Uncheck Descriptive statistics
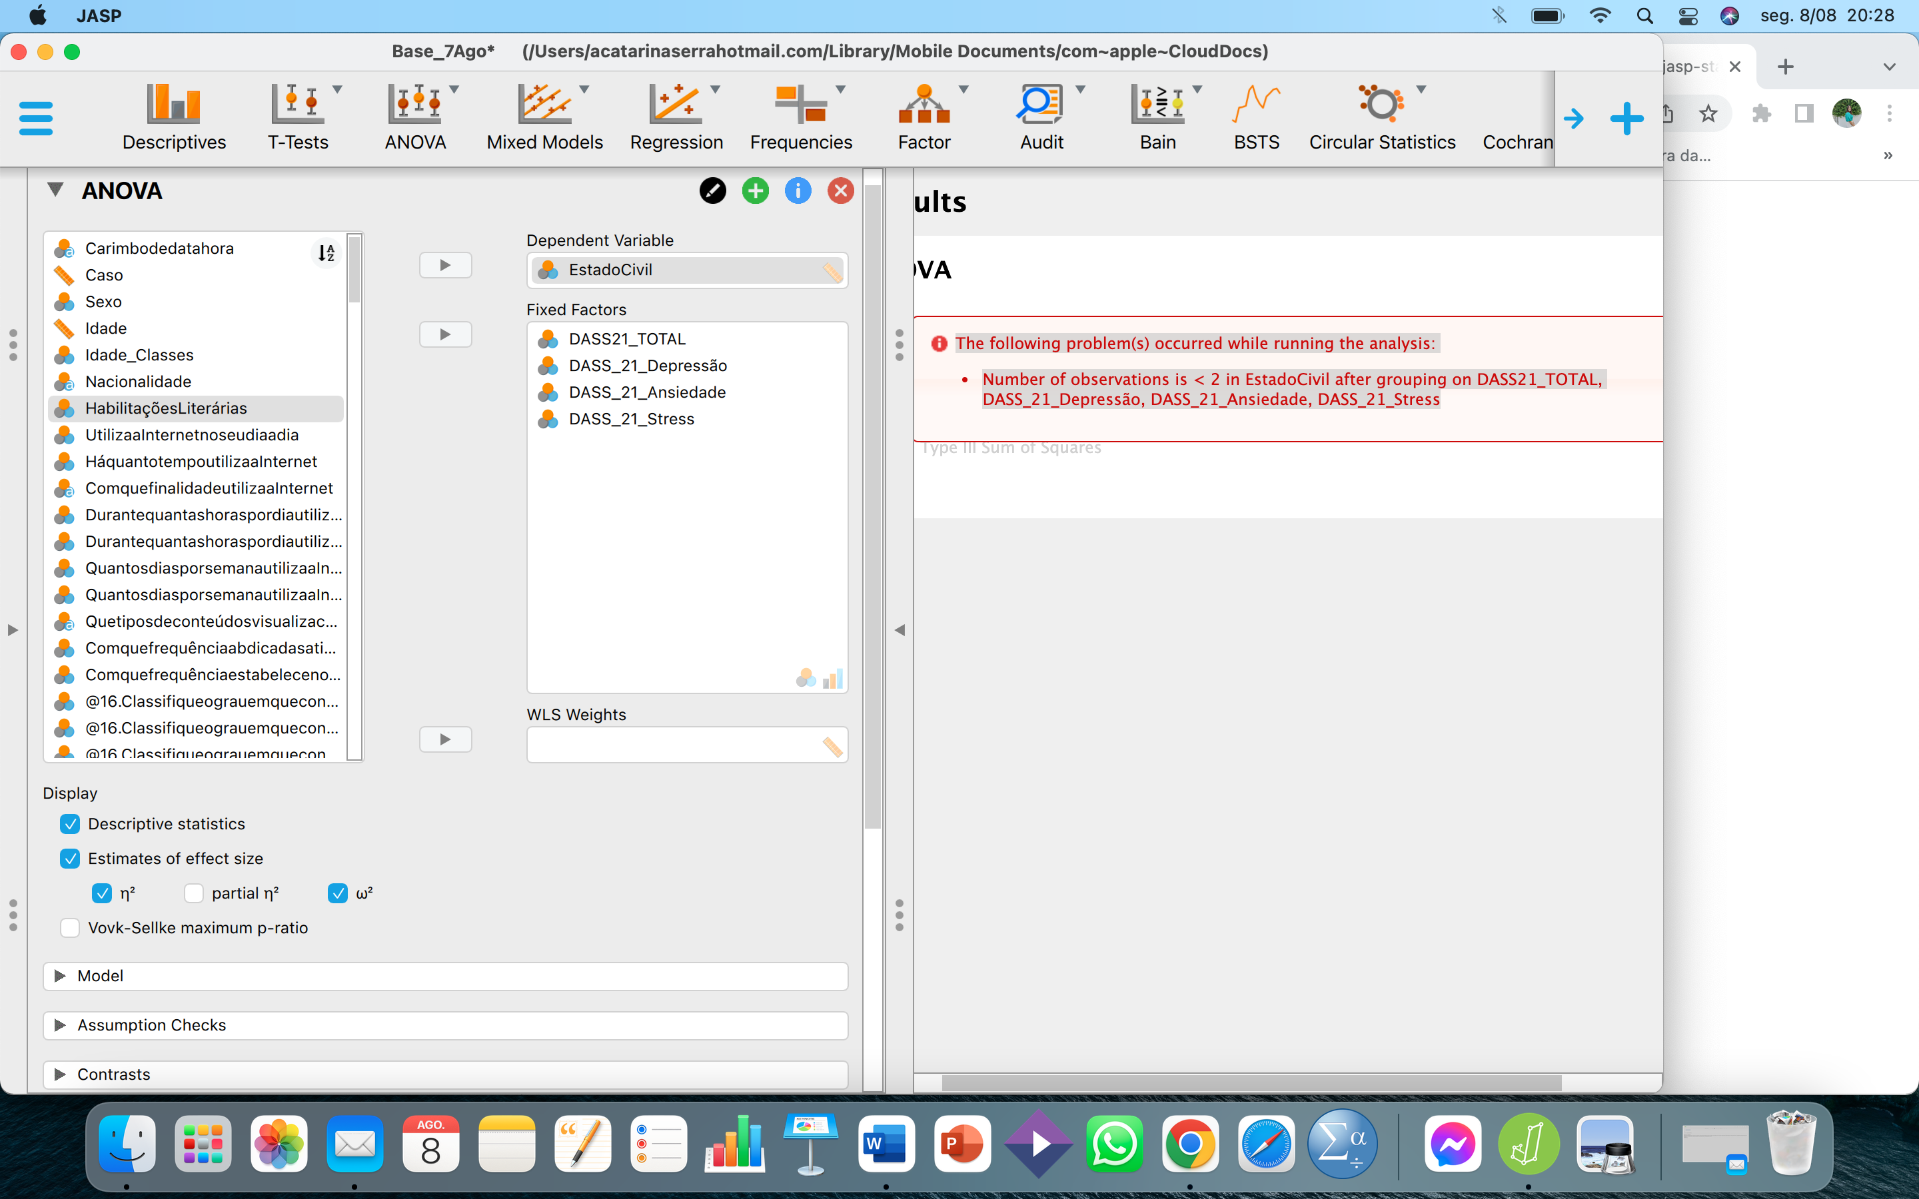The height and width of the screenshot is (1199, 1919). [70, 824]
